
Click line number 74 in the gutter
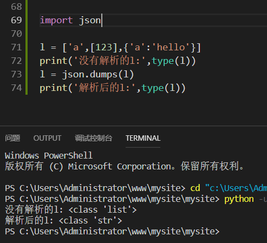coord(16,88)
